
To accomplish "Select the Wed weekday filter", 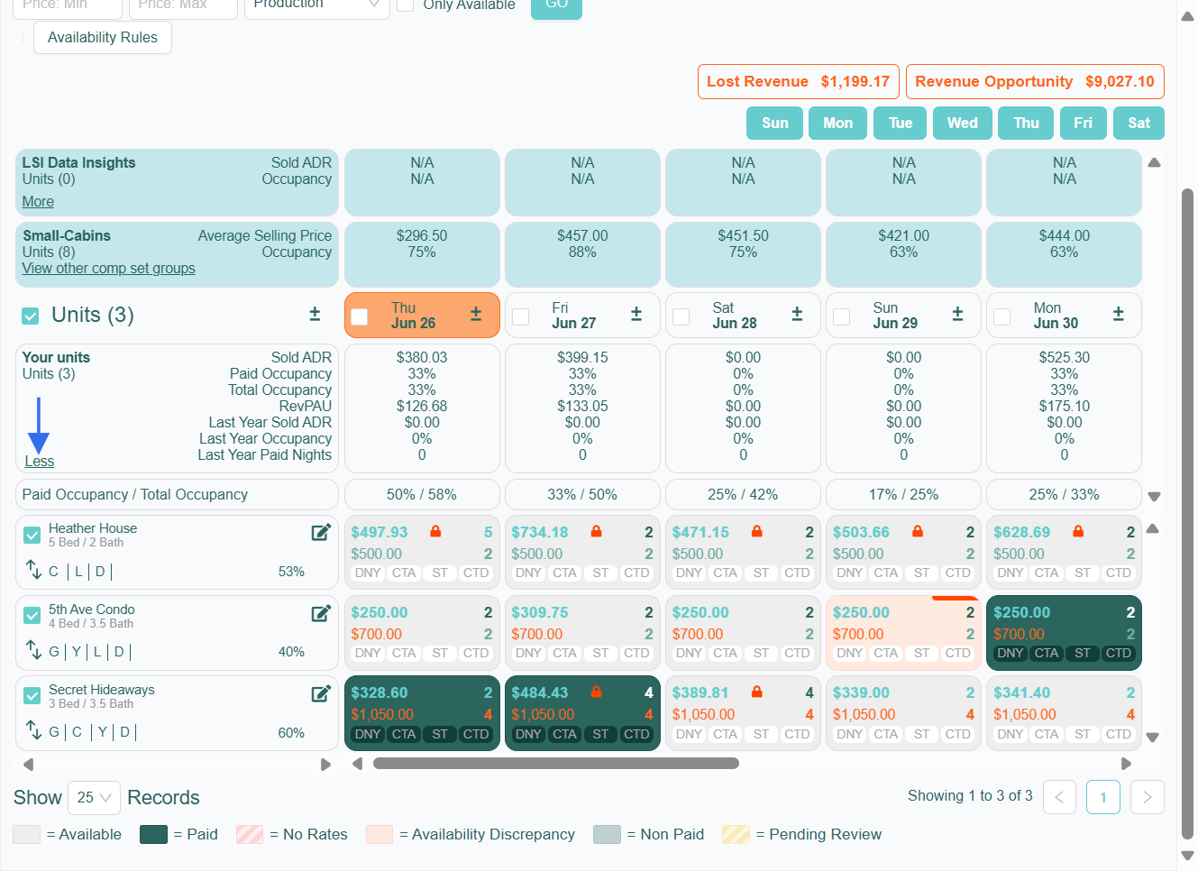I will [963, 124].
